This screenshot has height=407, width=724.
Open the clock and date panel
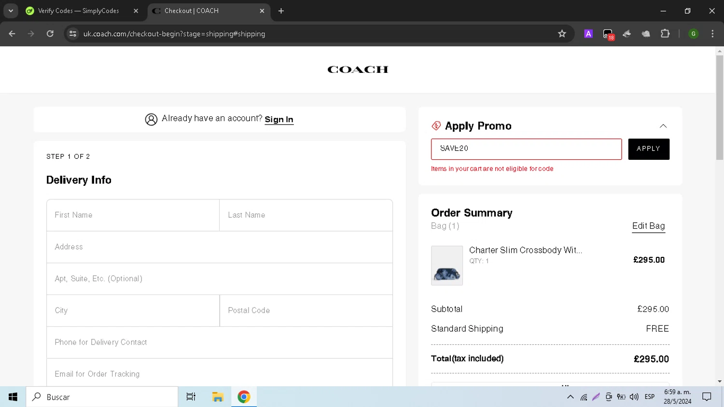click(x=678, y=397)
